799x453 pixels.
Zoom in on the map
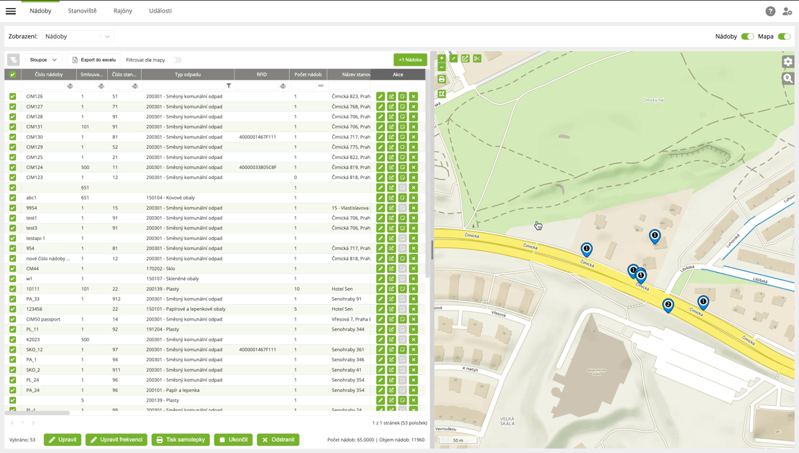pos(441,59)
